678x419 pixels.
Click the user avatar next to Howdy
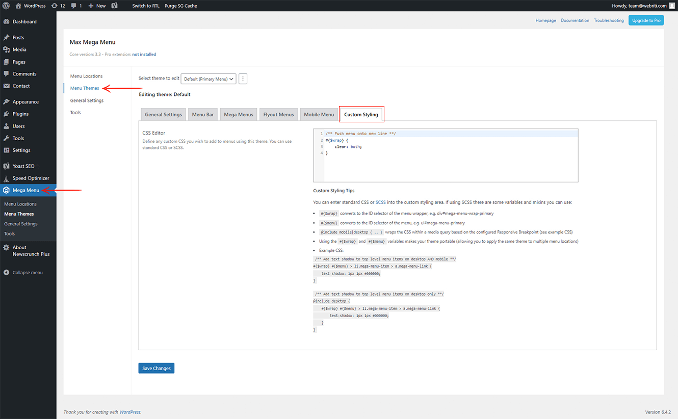pos(672,6)
